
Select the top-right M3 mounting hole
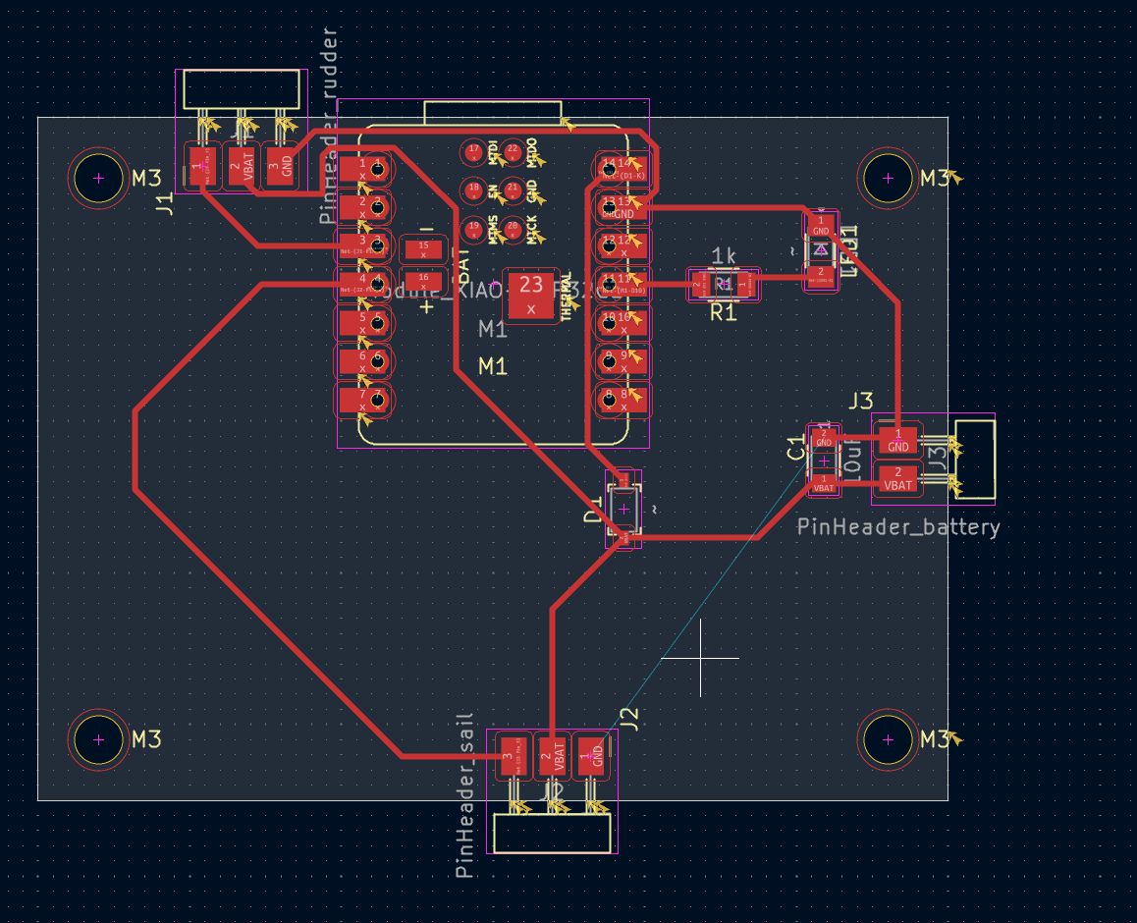click(x=888, y=178)
